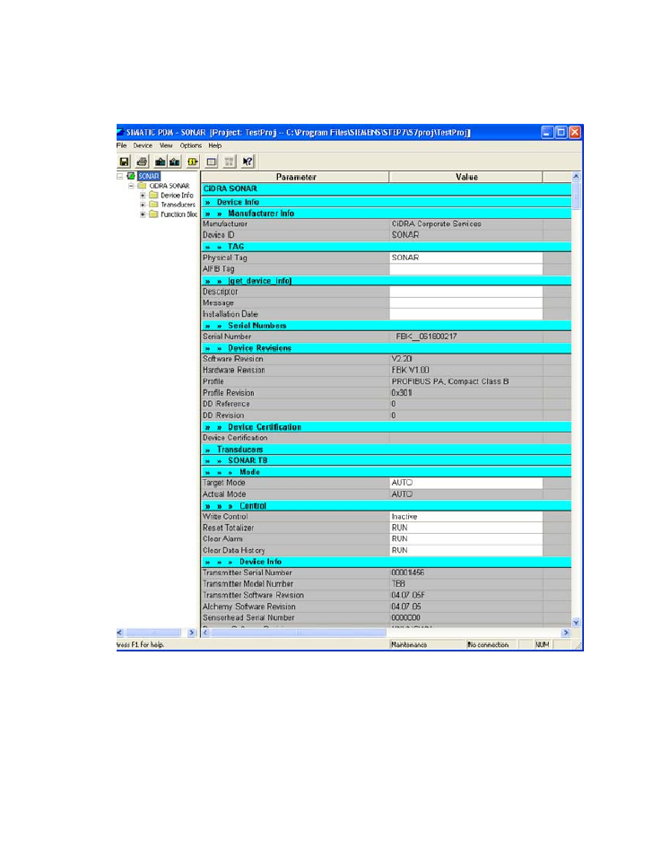The image size is (661, 856).
Task: Click the empty AIFB Tag value field
Action: pyautogui.click(x=466, y=269)
